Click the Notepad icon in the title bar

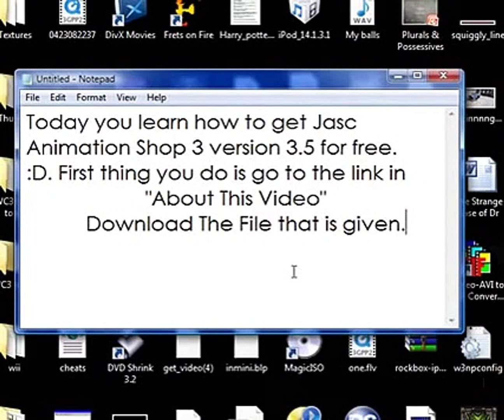27,79
